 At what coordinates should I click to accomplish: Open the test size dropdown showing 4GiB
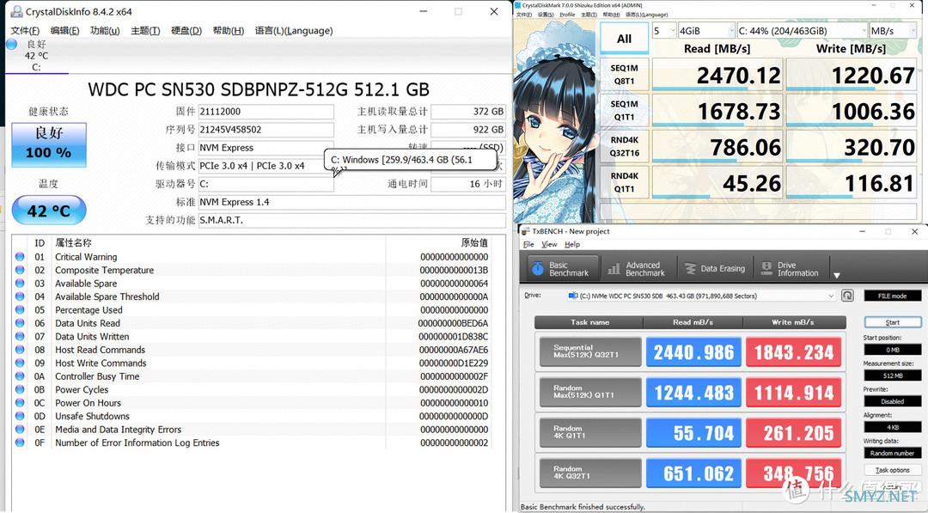pos(706,31)
